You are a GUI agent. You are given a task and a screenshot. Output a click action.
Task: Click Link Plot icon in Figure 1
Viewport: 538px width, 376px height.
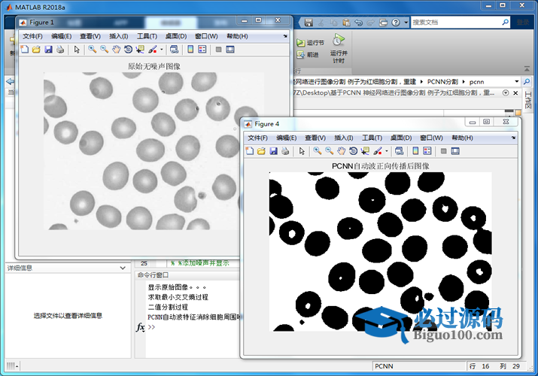coord(175,50)
